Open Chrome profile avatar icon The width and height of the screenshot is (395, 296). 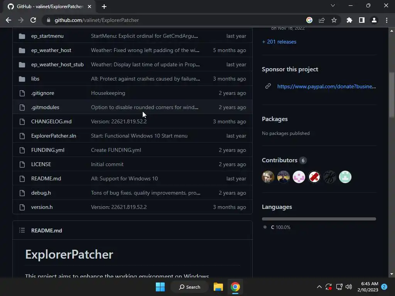(x=374, y=20)
